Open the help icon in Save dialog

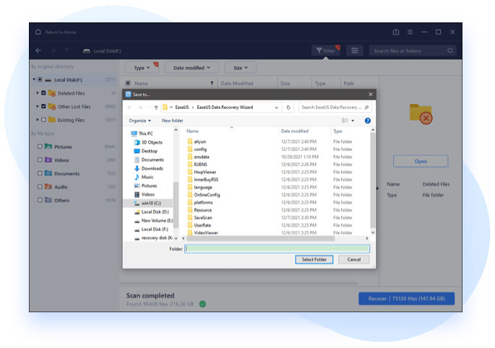coord(367,121)
